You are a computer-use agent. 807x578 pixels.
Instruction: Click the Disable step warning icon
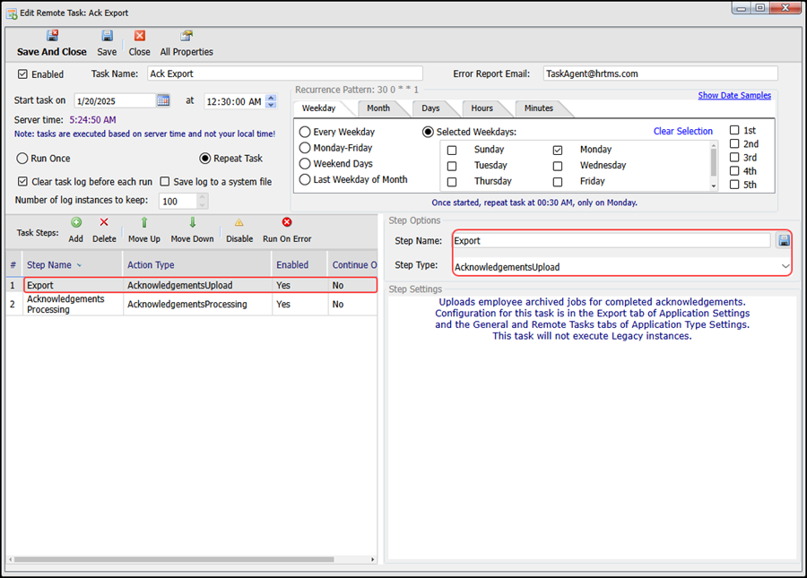pos(239,223)
